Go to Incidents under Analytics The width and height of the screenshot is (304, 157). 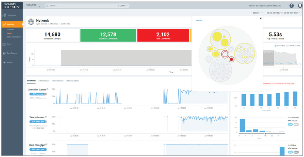point(10,29)
